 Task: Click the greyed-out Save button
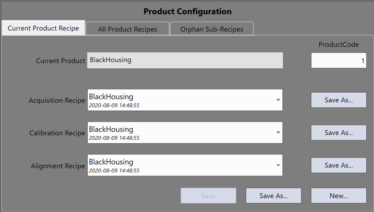(x=208, y=196)
